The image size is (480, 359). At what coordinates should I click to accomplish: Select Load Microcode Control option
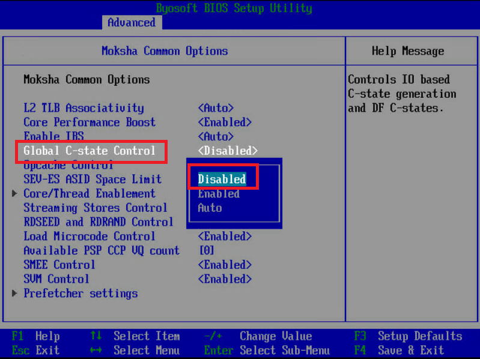tap(90, 237)
